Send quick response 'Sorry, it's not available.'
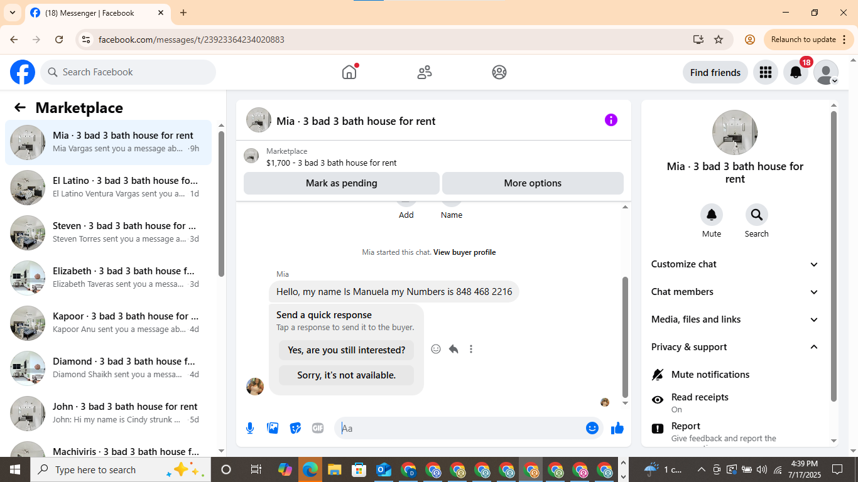This screenshot has height=482, width=858. click(347, 375)
